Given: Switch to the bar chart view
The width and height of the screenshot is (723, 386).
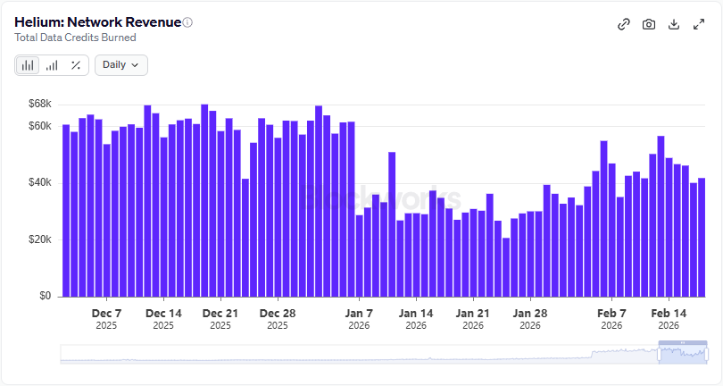Looking at the screenshot, I should tap(28, 64).
